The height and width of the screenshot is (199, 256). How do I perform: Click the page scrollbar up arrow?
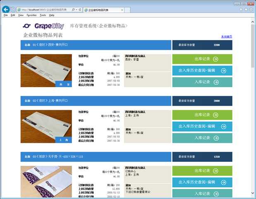coord(253,21)
